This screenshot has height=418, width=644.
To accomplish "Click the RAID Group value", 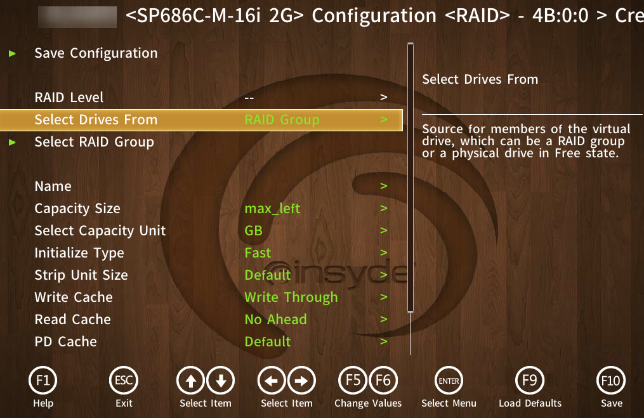I will point(282,120).
